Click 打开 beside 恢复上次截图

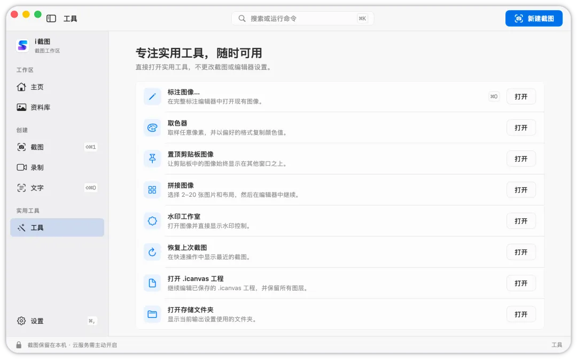521,252
